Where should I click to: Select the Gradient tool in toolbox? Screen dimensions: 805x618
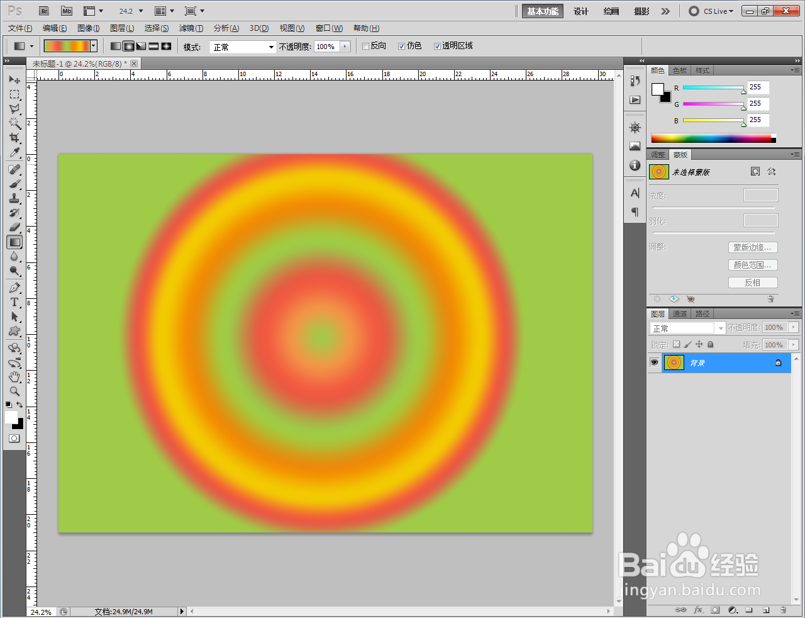click(x=14, y=242)
